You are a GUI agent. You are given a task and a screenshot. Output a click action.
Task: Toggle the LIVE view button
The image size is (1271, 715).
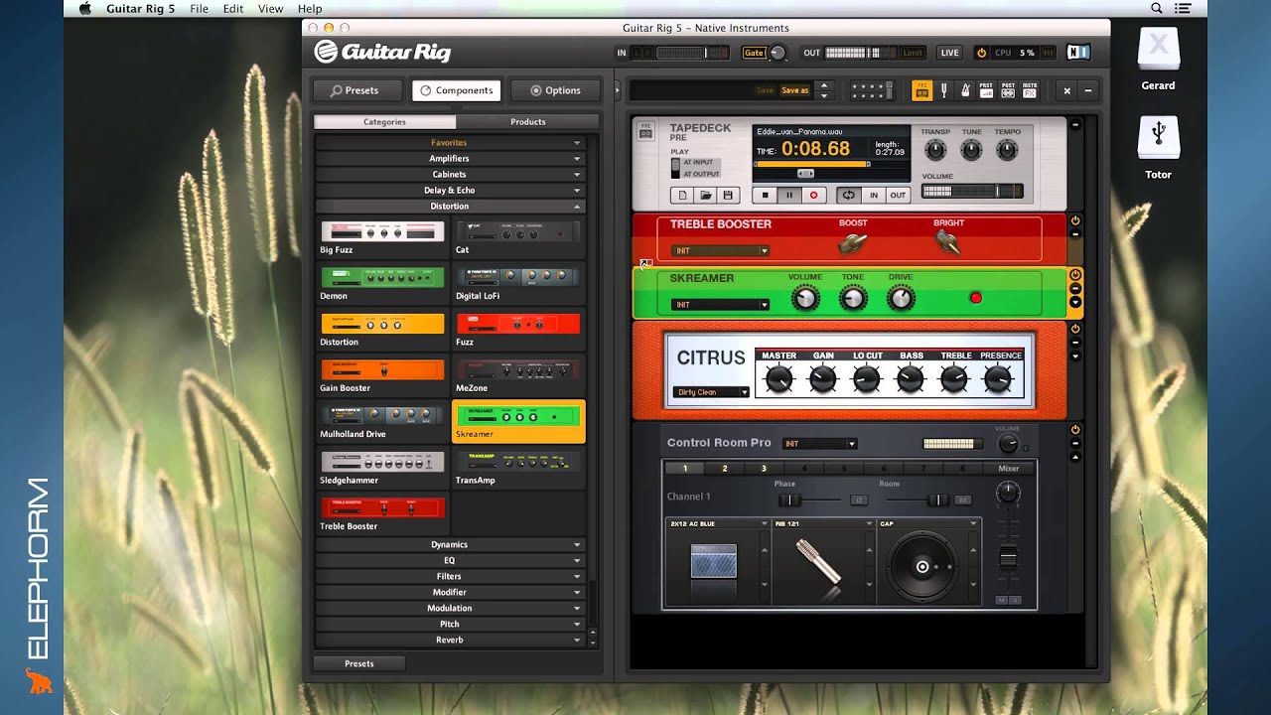point(949,53)
